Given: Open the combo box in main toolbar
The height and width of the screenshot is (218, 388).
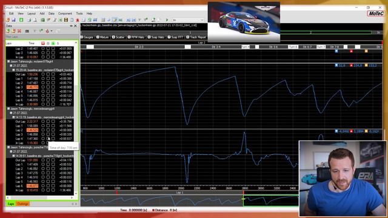Looking at the screenshot, I should (189, 20).
